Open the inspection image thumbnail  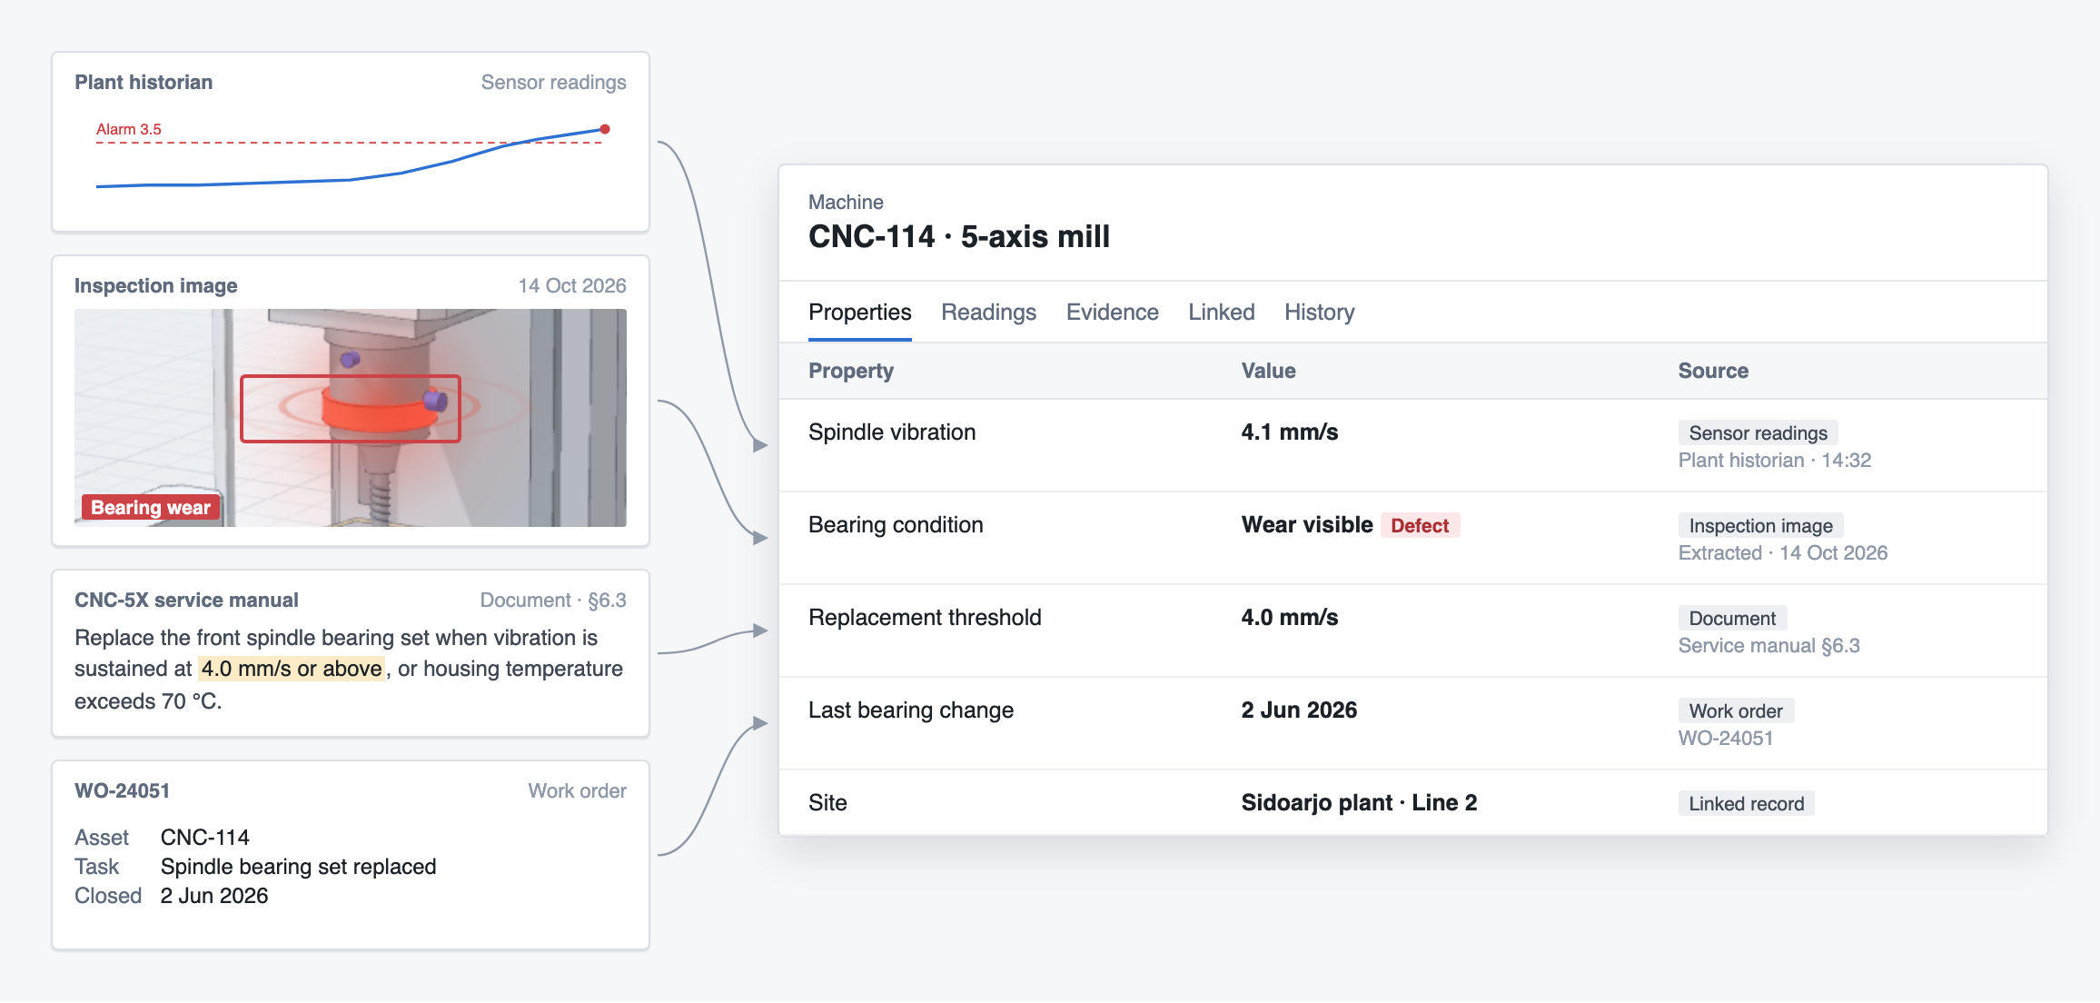pyautogui.click(x=351, y=418)
